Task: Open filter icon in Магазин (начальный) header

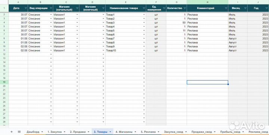Action: tap(77, 8)
